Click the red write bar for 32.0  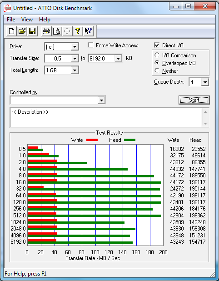pos(35,187)
